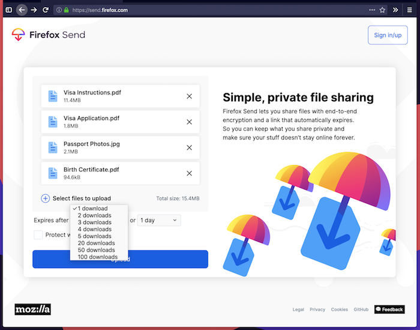The image size is (420, 330).
Task: Open the Firefox hamburger menu
Action: 409,10
